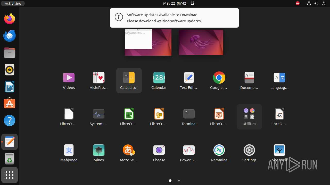The height and width of the screenshot is (185, 330).
Task: Launch Remmina remote desktop client
Action: pyautogui.click(x=219, y=153)
